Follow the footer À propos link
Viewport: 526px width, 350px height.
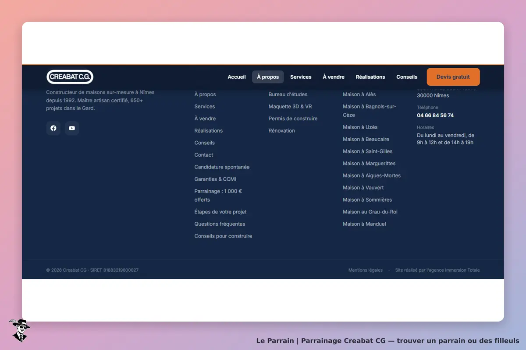(205, 94)
